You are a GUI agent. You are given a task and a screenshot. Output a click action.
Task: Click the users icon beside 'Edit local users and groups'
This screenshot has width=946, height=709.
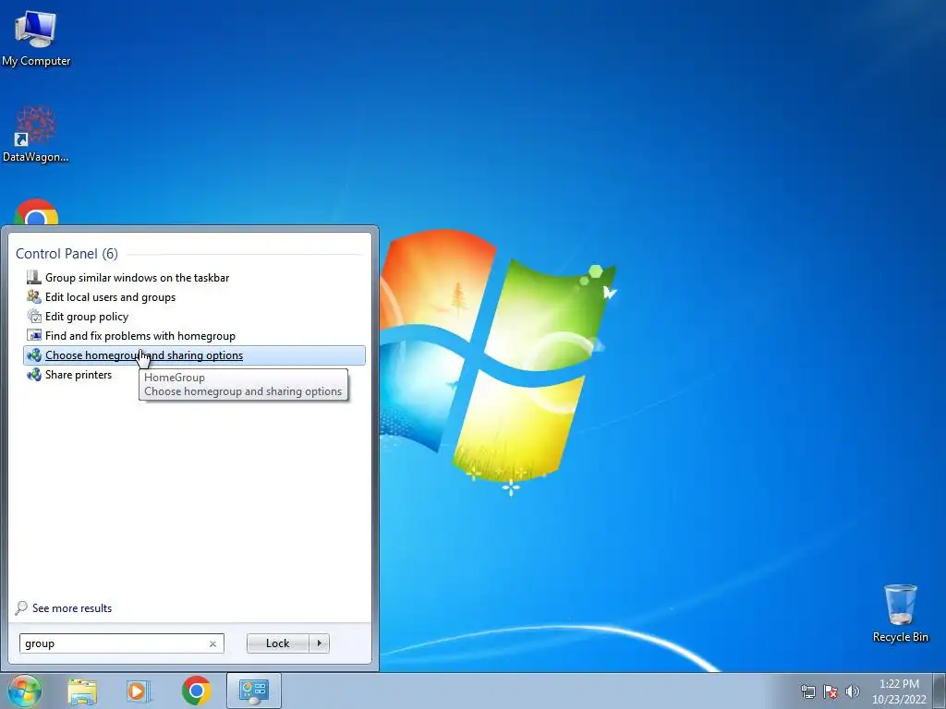pos(34,296)
